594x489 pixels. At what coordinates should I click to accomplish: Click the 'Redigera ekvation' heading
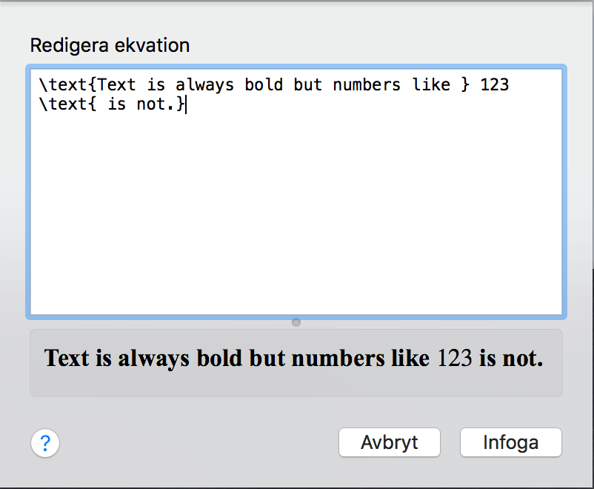[110, 45]
